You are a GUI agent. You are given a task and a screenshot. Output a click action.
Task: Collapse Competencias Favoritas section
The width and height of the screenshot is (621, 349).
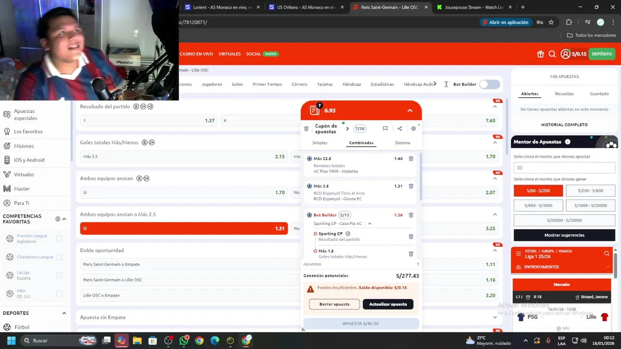pyautogui.click(x=64, y=219)
